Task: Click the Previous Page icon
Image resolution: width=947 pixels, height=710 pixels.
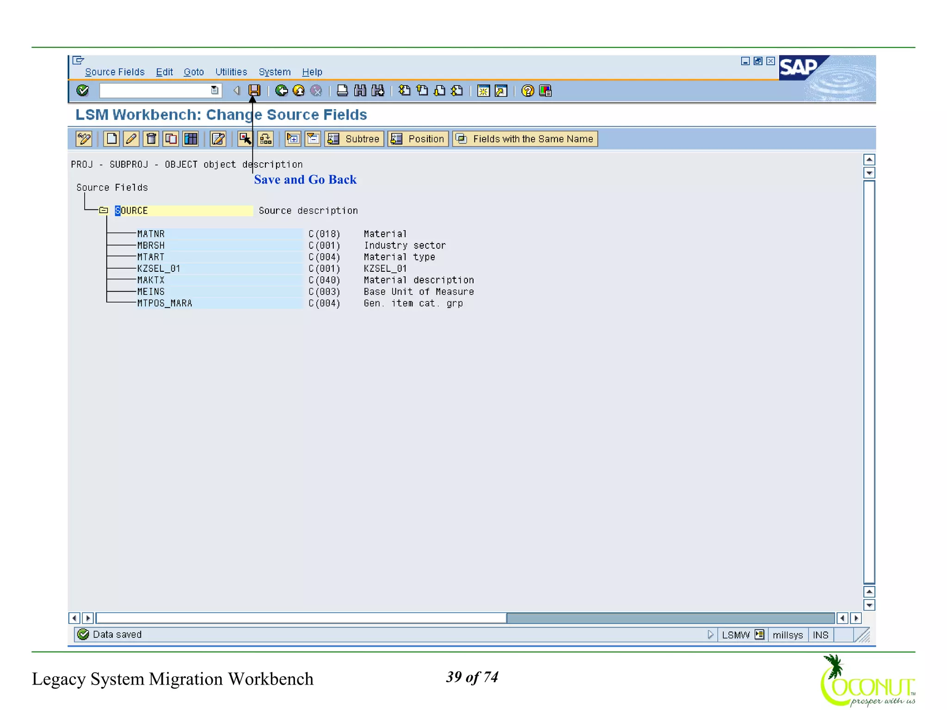Action: (x=422, y=91)
